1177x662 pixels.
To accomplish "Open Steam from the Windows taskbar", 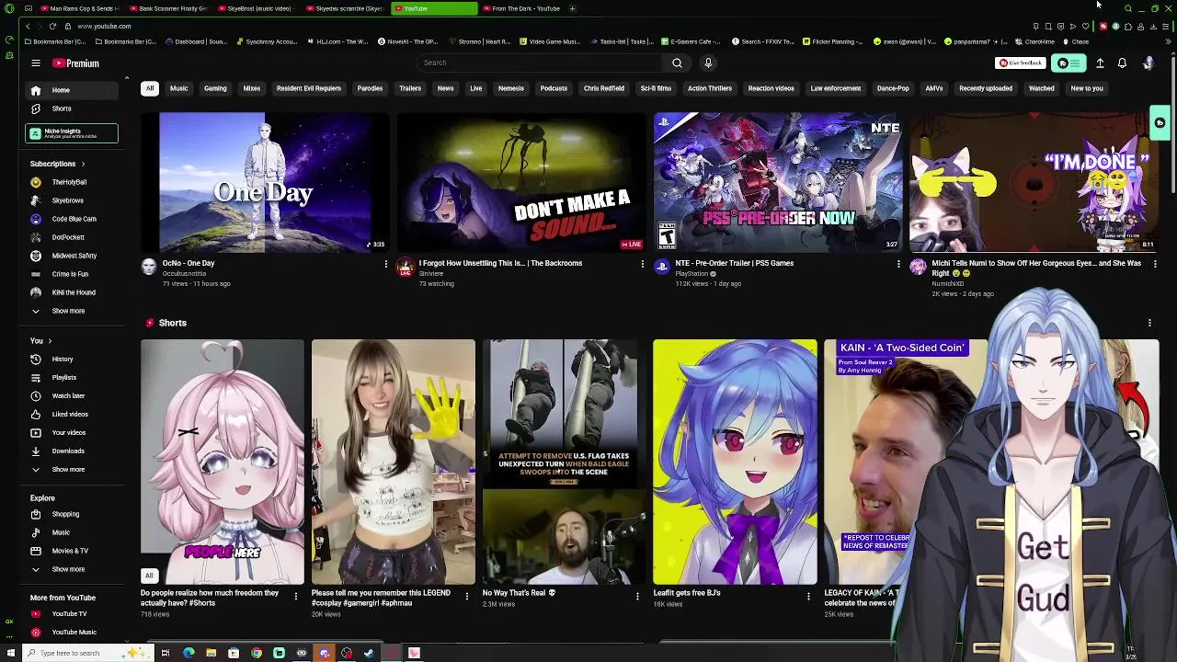I will (x=369, y=653).
